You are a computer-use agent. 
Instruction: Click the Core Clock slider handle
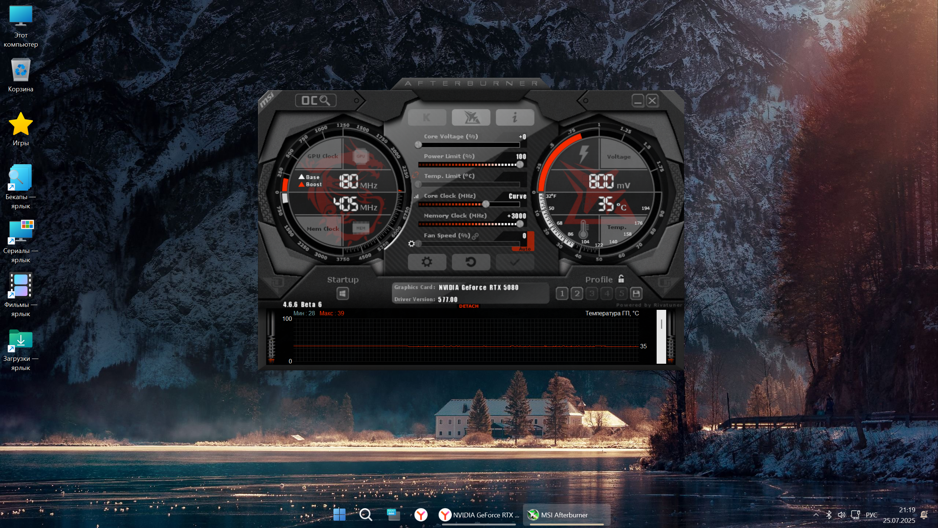[485, 204]
